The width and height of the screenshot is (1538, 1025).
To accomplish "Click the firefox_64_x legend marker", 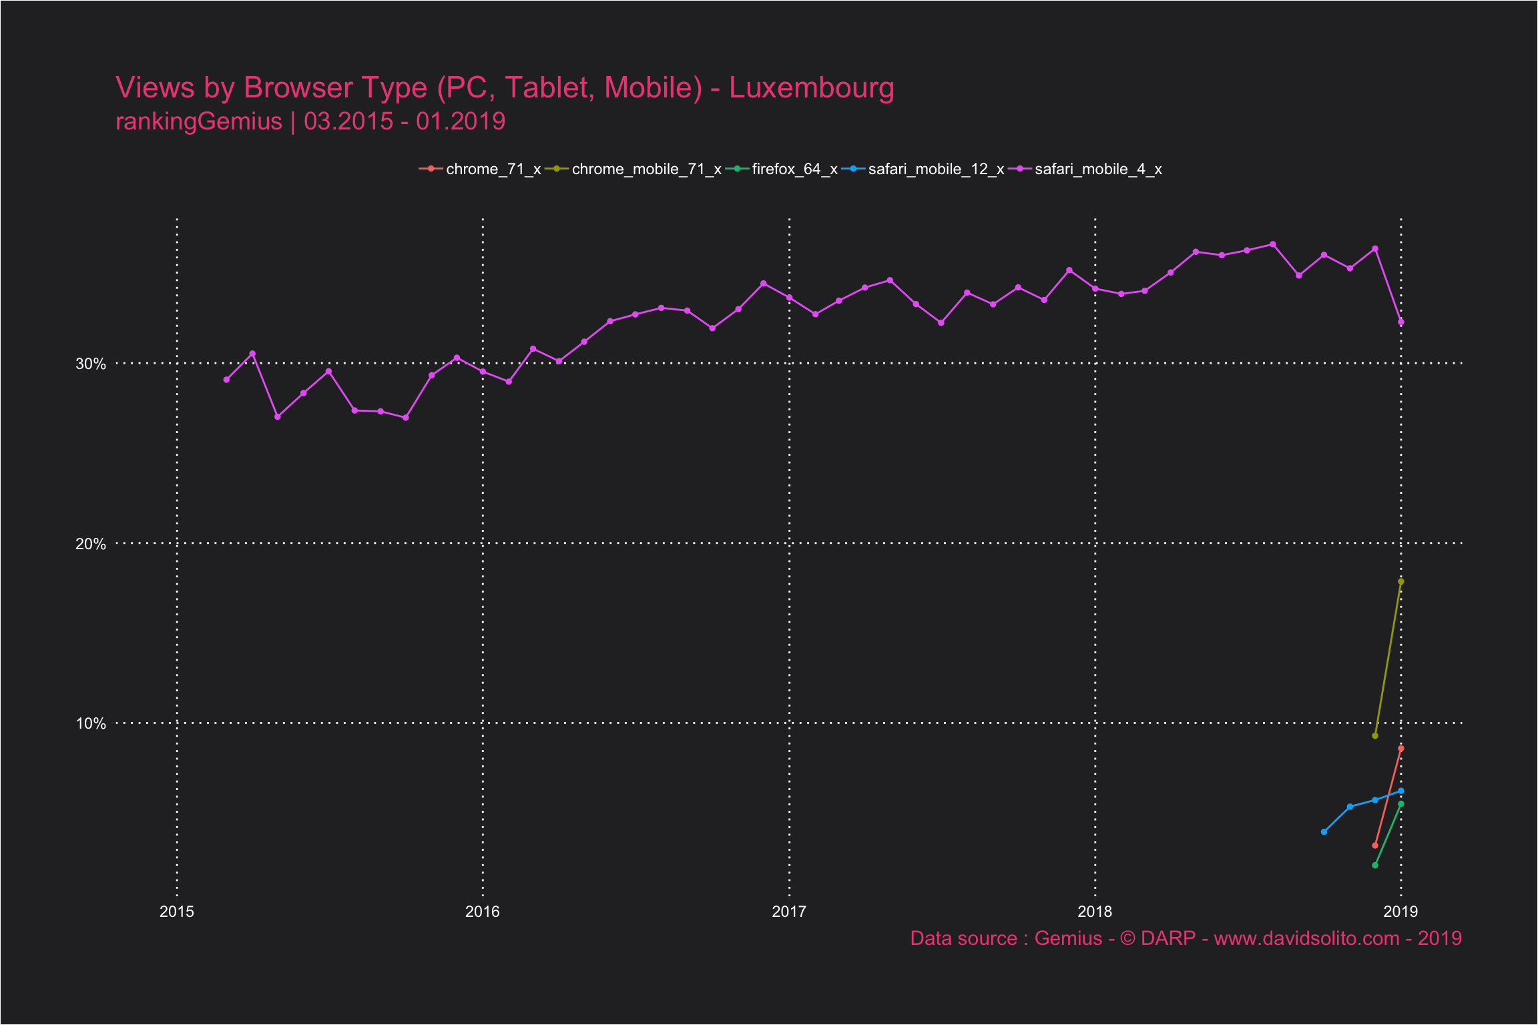I will 737,169.
